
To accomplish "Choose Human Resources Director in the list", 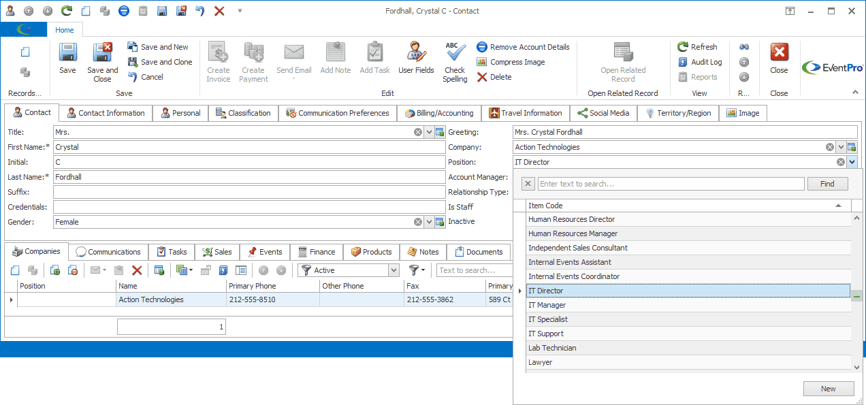I will click(x=688, y=219).
